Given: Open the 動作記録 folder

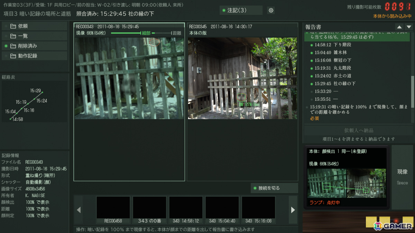Looking at the screenshot, I should [35, 56].
